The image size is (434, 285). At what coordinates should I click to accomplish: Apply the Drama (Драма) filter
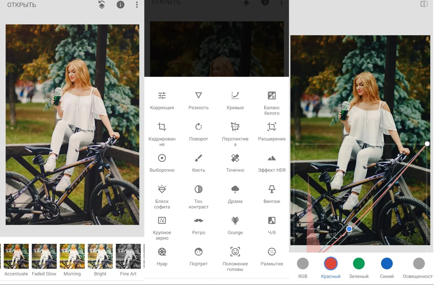tap(235, 194)
